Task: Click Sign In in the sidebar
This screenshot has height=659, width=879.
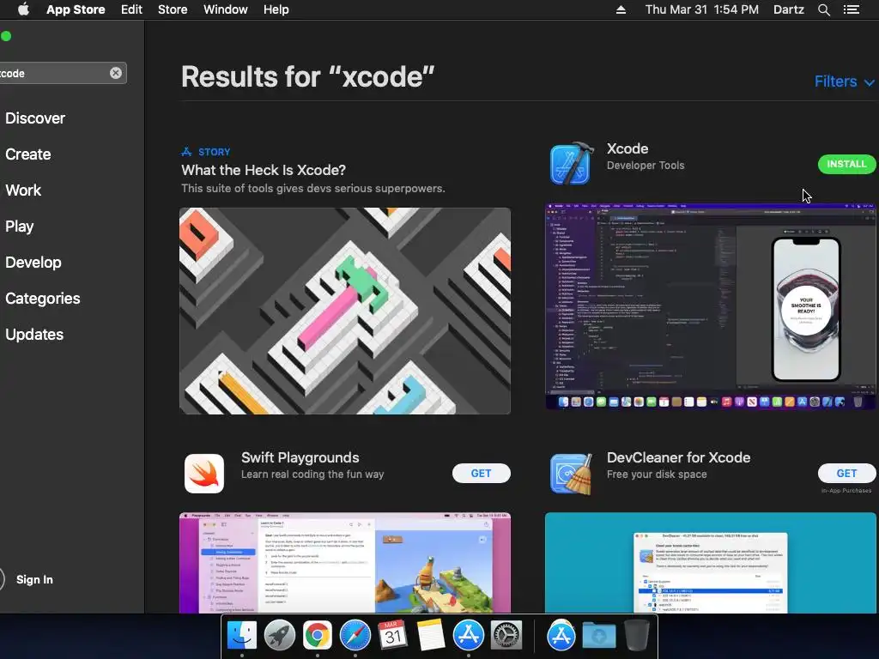Action: 34,579
